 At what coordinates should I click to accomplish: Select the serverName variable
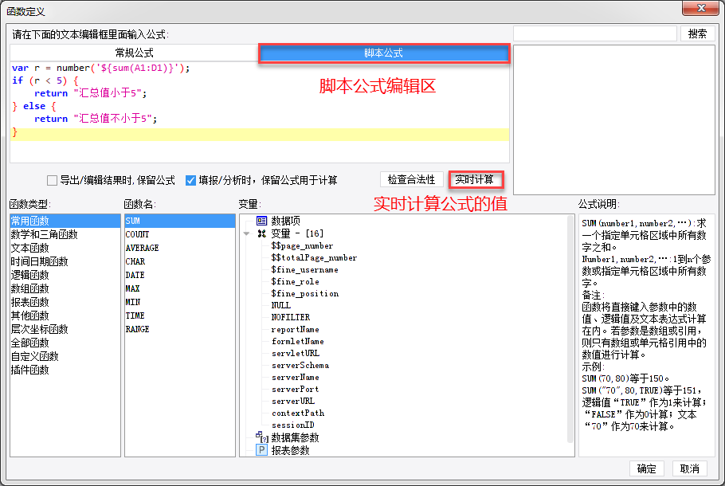pos(295,378)
